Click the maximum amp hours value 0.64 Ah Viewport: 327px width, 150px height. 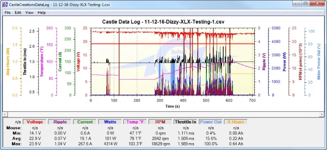(x=236, y=144)
